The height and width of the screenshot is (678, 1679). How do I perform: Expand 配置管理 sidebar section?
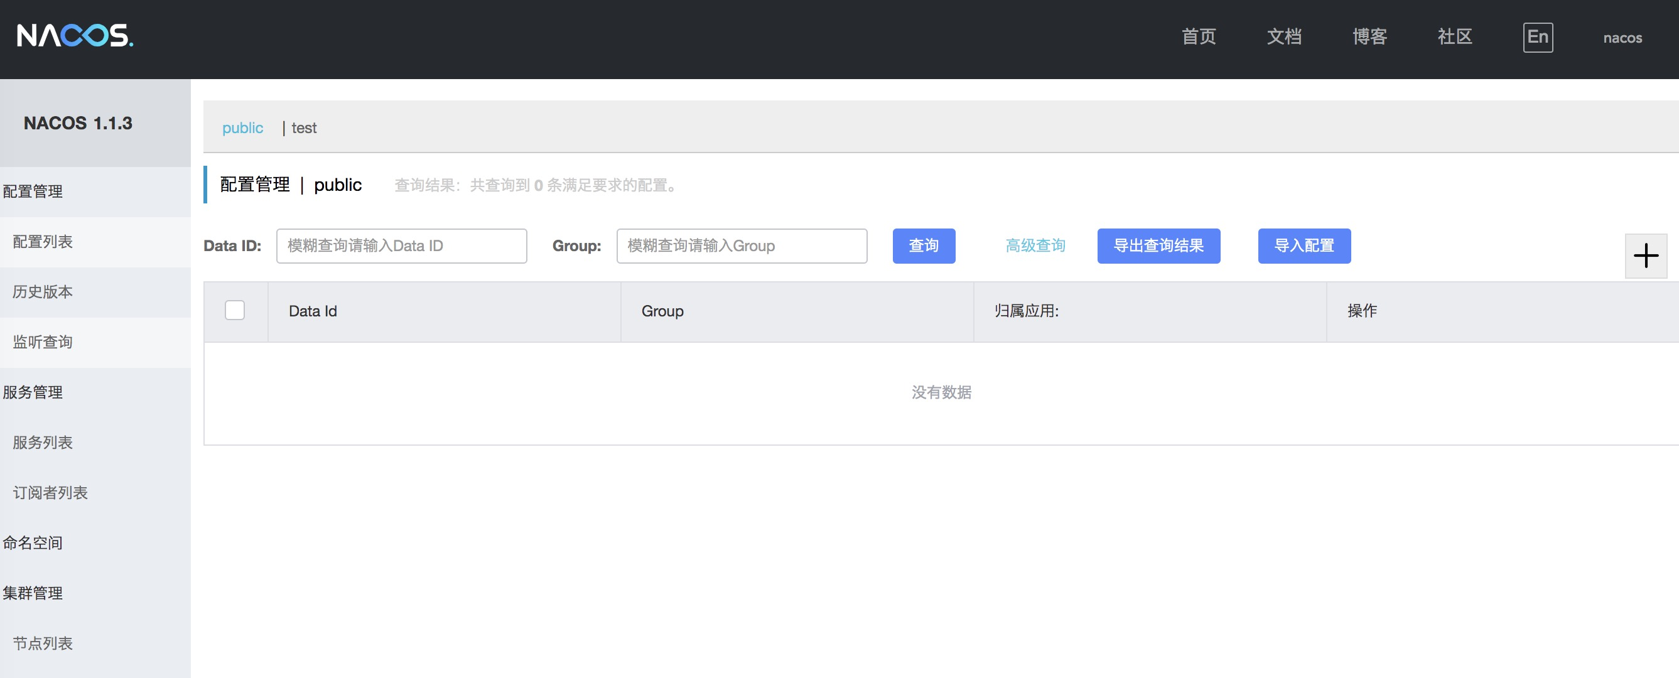[33, 191]
